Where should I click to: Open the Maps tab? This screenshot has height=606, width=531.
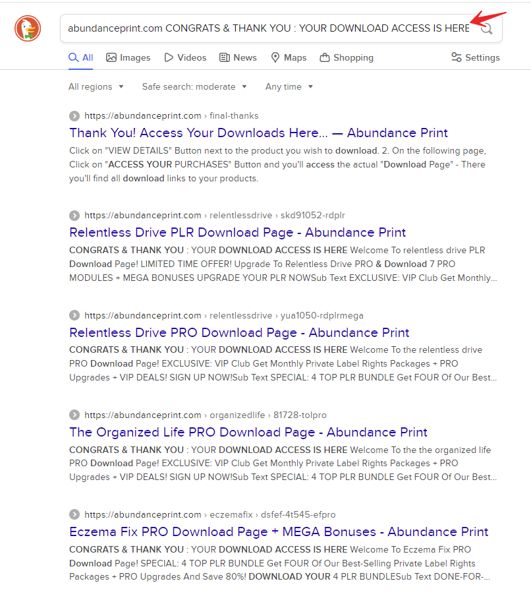click(289, 57)
